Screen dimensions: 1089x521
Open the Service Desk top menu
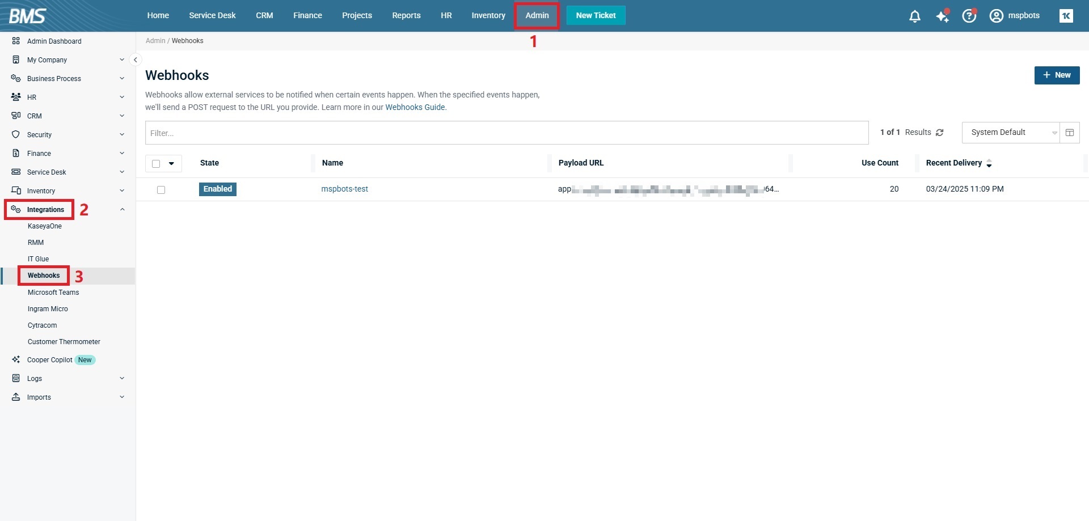(212, 16)
